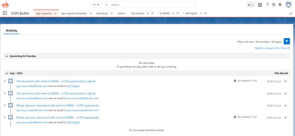Close the Jeff English tab
Viewport: 295px width, 136px height.
(206, 13)
